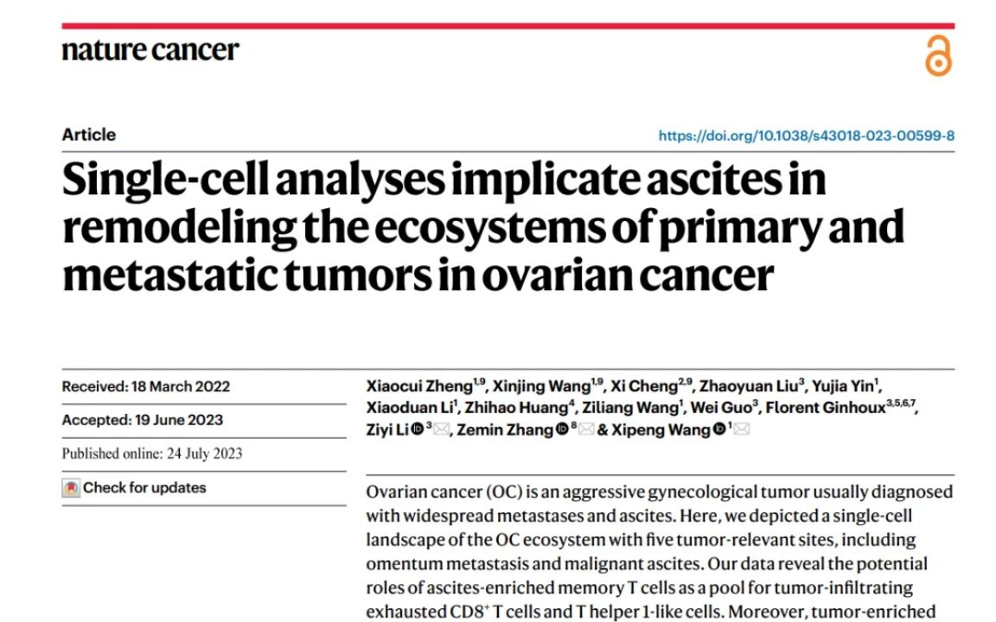Screen dimensions: 996x622
Task: Open Zemin Zhang's ORCID icon
Action: pos(562,429)
